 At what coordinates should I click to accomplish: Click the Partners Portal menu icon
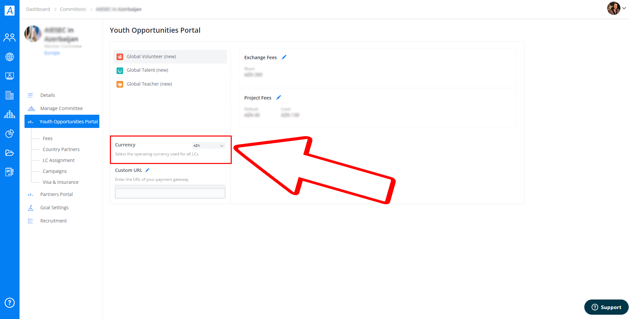coord(30,195)
